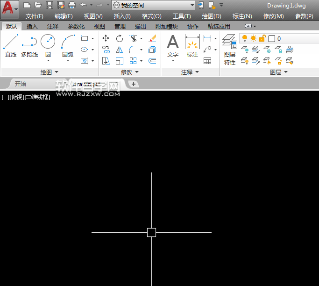Select the Polyline (多段线) tool
Viewport: 319px width, 286px height.
[x=29, y=46]
